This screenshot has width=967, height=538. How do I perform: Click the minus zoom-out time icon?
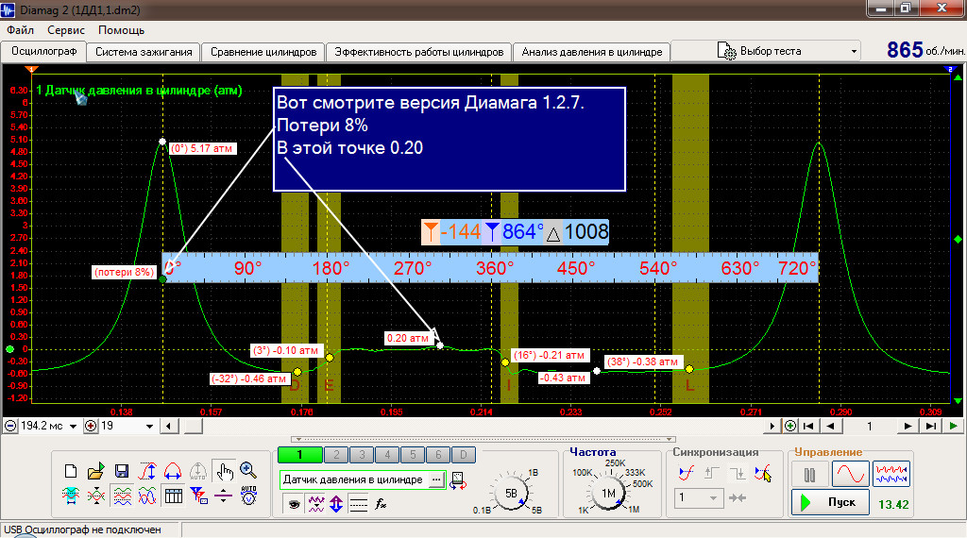pyautogui.click(x=10, y=426)
